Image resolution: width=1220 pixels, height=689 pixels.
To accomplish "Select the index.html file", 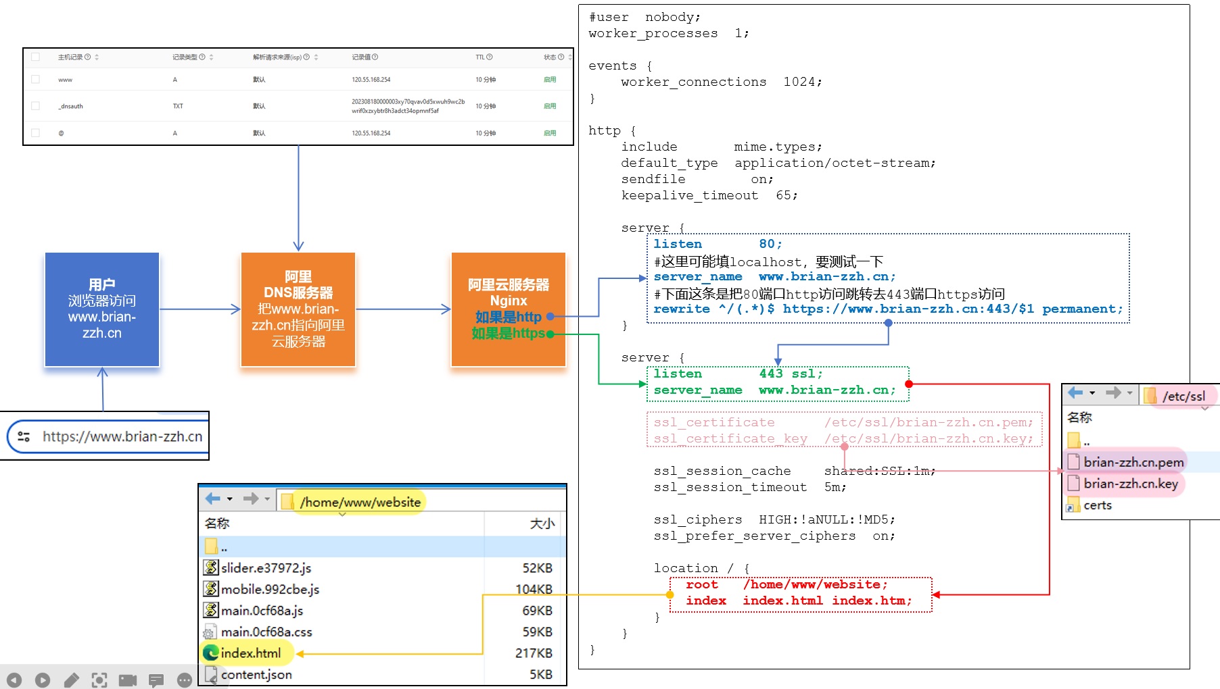I will click(250, 653).
